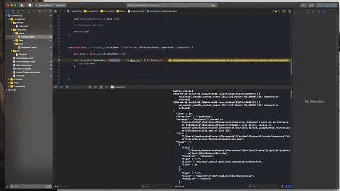Toggle the variables view pane button
The height and width of the screenshot is (191, 340).
(x=287, y=186)
